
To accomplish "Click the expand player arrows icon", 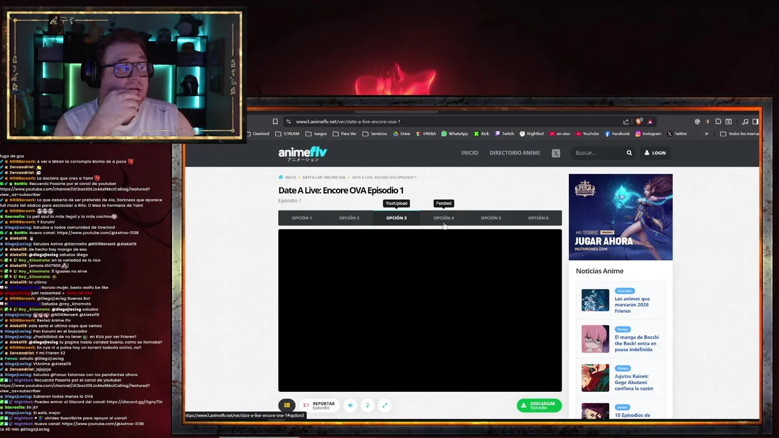I will click(x=384, y=405).
